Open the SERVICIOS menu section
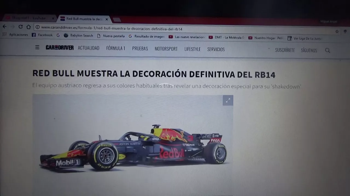Image resolution: width=350 pixels, height=196 pixels. pos(216,49)
